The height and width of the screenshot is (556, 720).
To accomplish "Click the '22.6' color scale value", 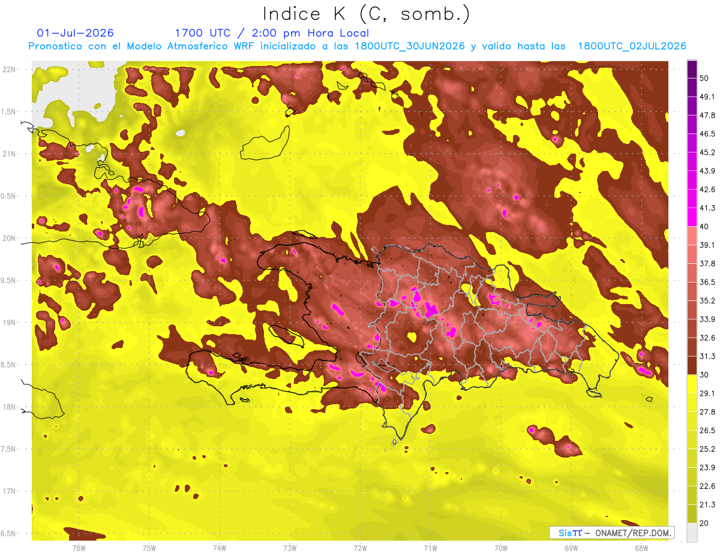I will [707, 486].
